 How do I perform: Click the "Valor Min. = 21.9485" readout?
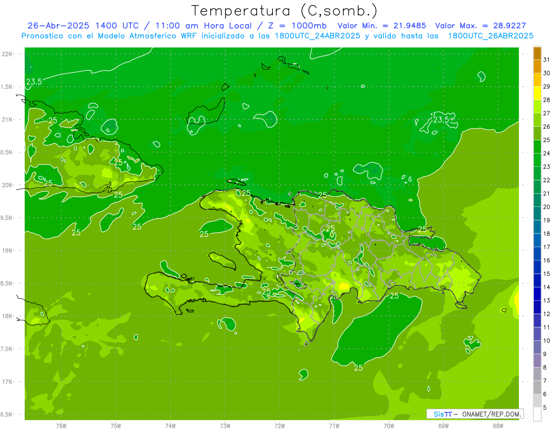[x=382, y=26]
